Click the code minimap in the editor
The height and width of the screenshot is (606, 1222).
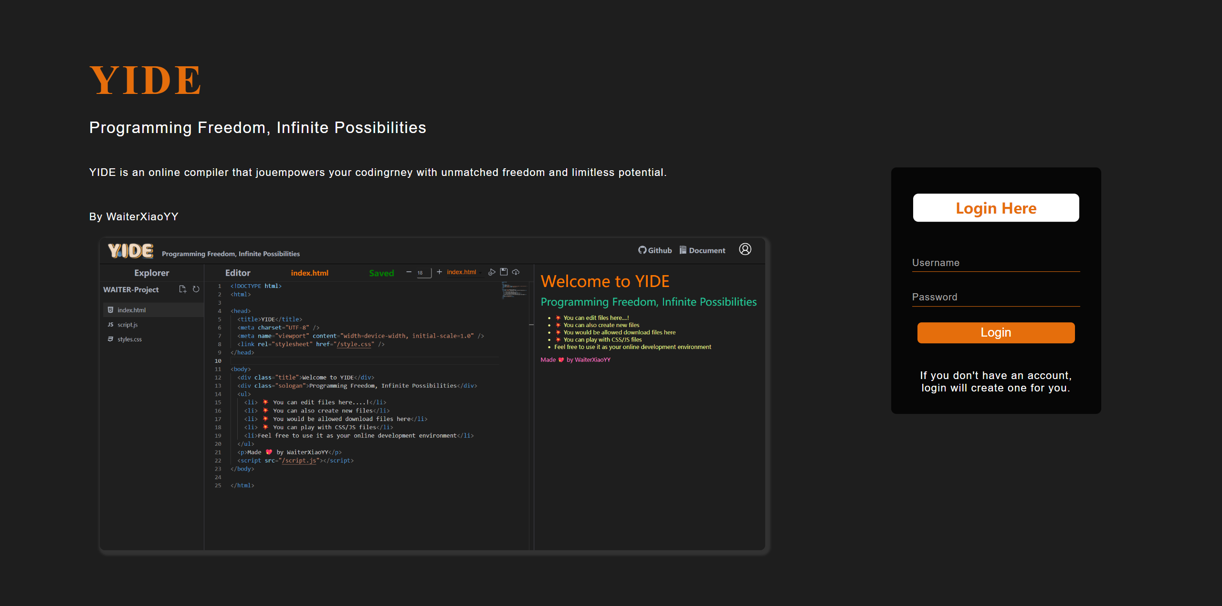coord(515,290)
